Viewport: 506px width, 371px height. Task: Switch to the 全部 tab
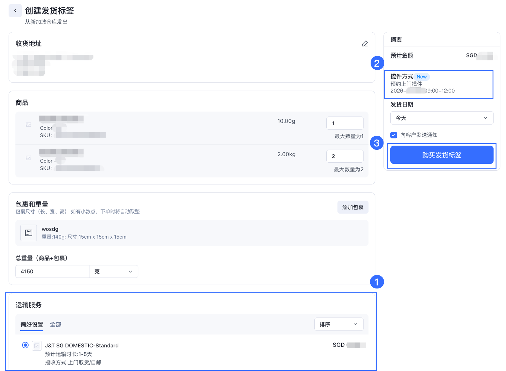tap(56, 324)
